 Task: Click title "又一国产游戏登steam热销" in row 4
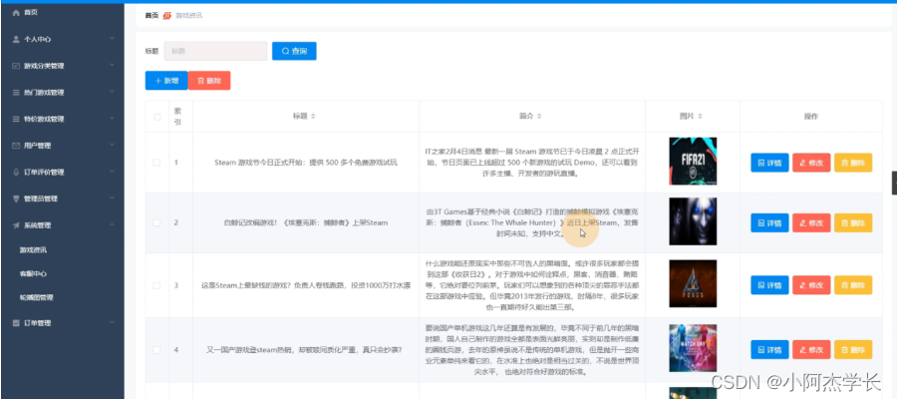pyautogui.click(x=306, y=349)
